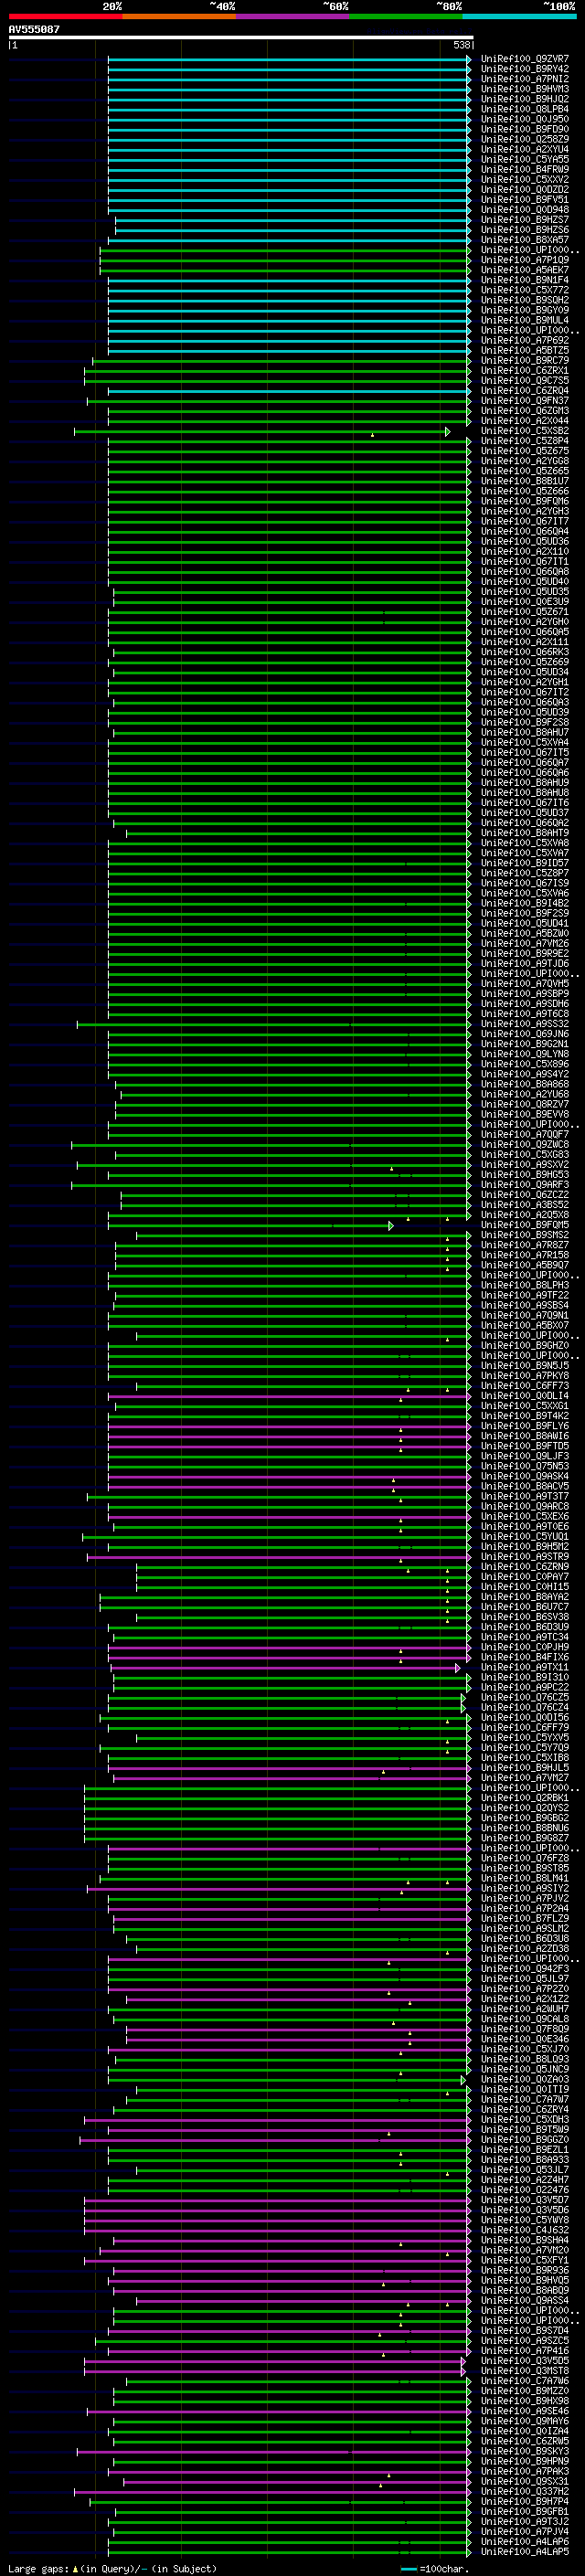
Task: Open hit UniRef100_Q8LPB4
Action: pos(525,109)
